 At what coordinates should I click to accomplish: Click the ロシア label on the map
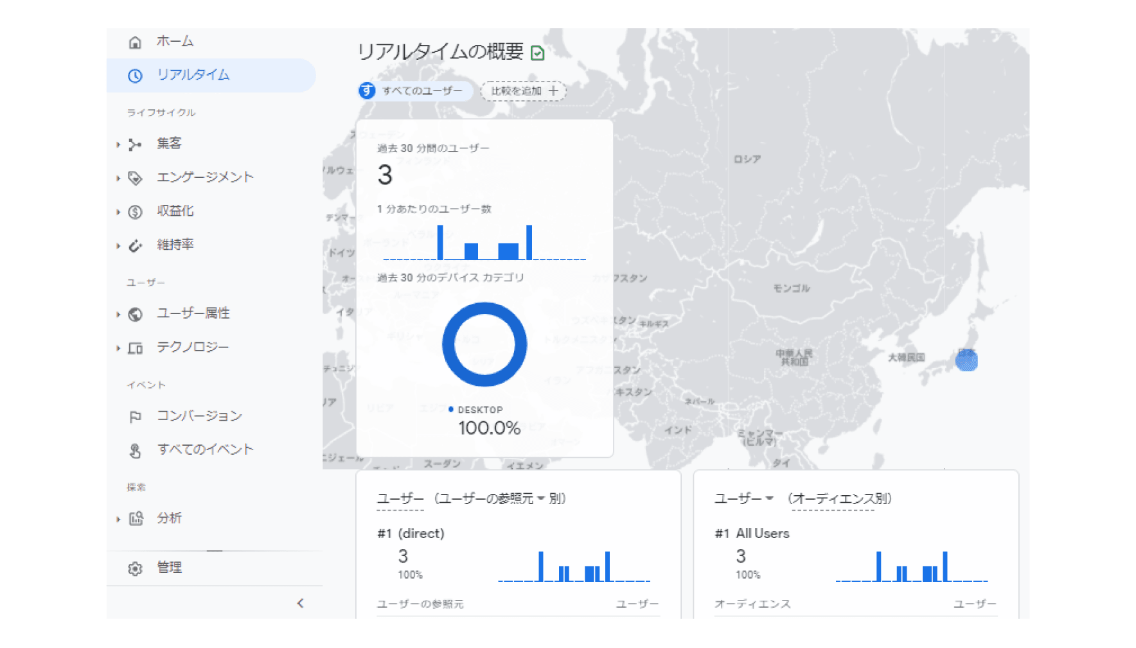click(747, 159)
